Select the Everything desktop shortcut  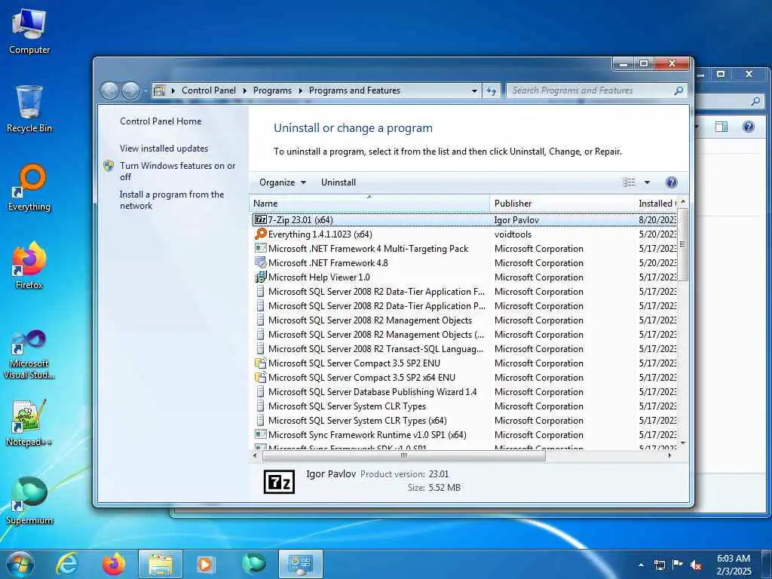[x=29, y=188]
